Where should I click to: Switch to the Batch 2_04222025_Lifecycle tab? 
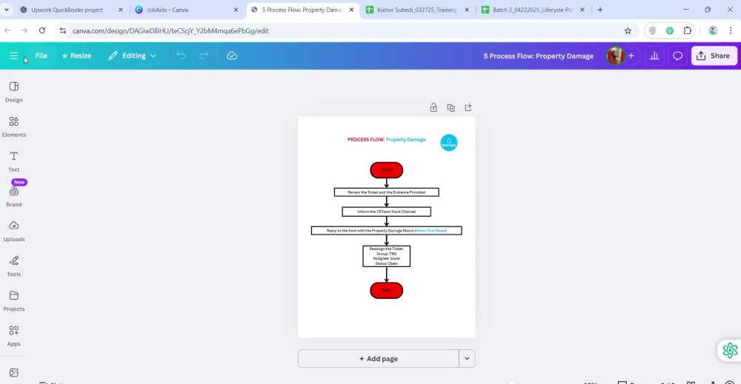533,10
